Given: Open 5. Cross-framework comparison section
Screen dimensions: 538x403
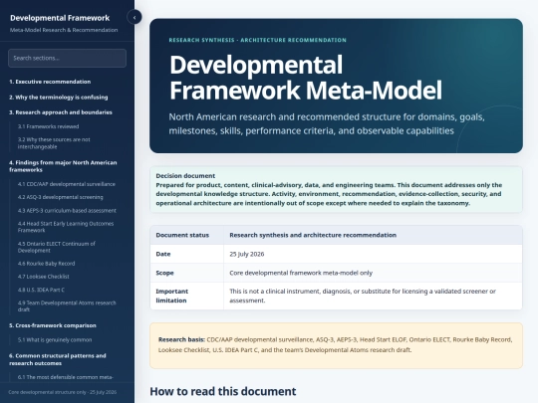Looking at the screenshot, I should coord(53,325).
